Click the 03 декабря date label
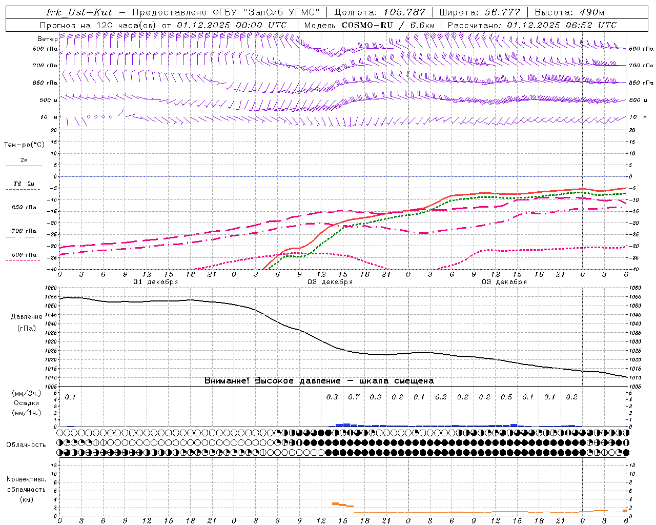Image resolution: width=656 pixels, height=525 pixels. pyautogui.click(x=504, y=282)
